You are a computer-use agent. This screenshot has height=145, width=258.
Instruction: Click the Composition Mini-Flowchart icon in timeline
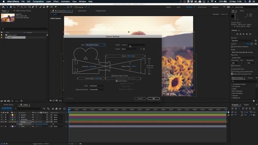pos(44,109)
